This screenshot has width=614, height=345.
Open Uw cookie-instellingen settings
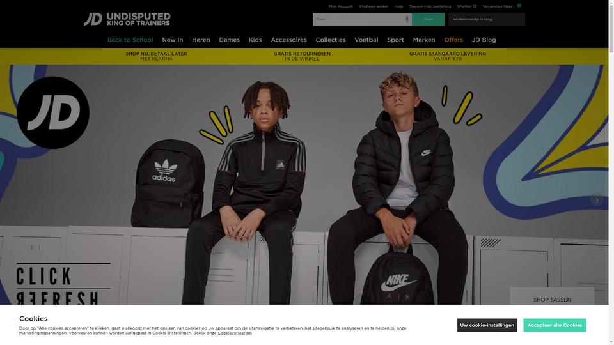(487, 325)
